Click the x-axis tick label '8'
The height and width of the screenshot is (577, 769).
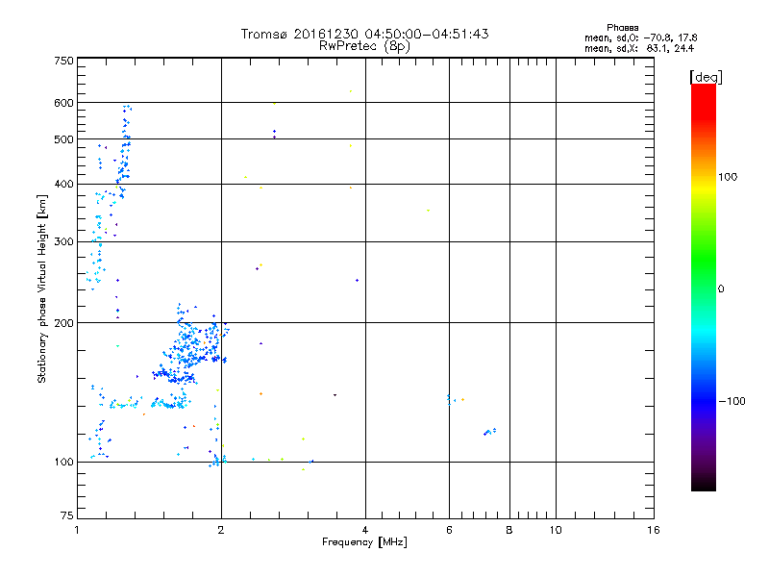click(x=509, y=530)
